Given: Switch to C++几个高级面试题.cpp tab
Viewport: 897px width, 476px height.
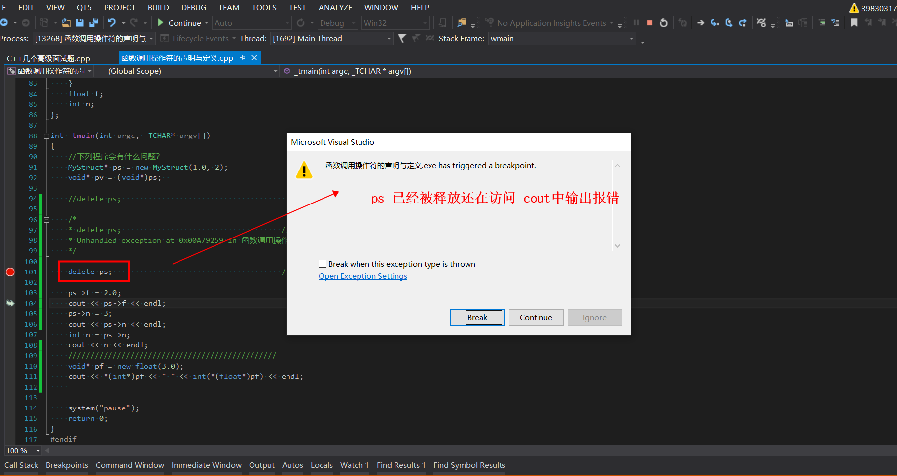Looking at the screenshot, I should [x=48, y=58].
